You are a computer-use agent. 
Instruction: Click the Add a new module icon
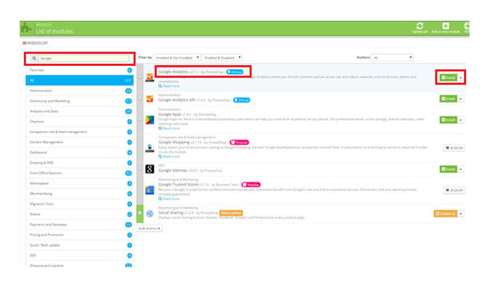click(x=445, y=25)
